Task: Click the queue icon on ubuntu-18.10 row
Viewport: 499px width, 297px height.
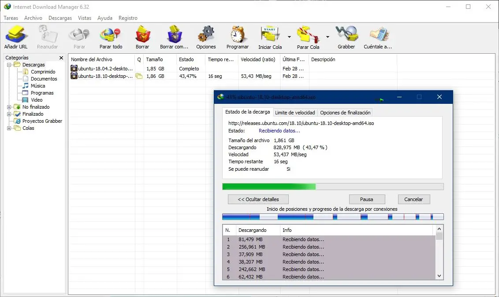Action: pos(139,76)
